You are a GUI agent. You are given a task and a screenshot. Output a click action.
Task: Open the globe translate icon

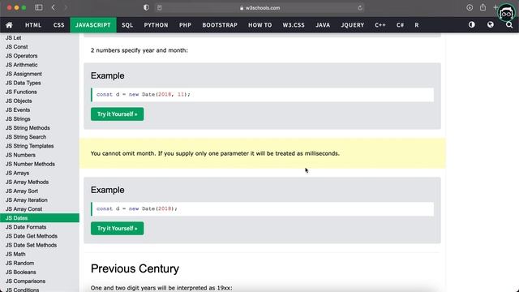tap(491, 25)
